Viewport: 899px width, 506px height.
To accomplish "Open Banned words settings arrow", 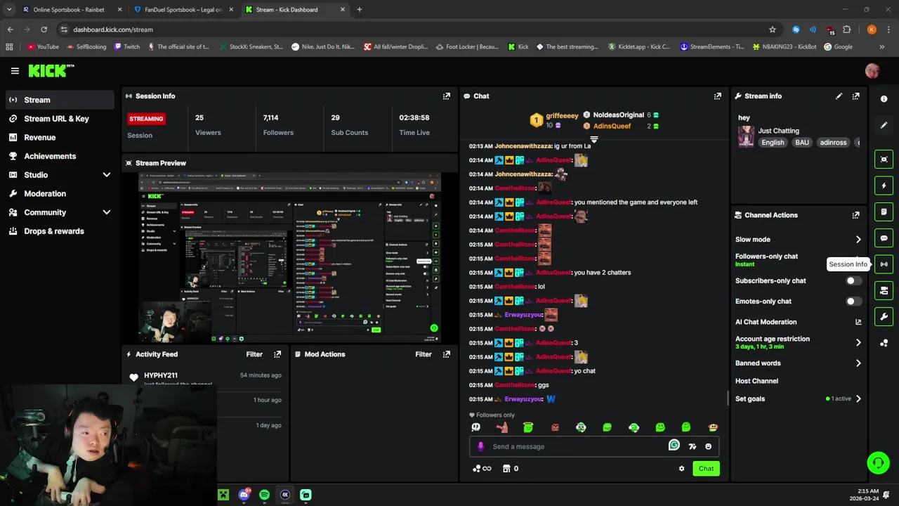I will 858,363.
